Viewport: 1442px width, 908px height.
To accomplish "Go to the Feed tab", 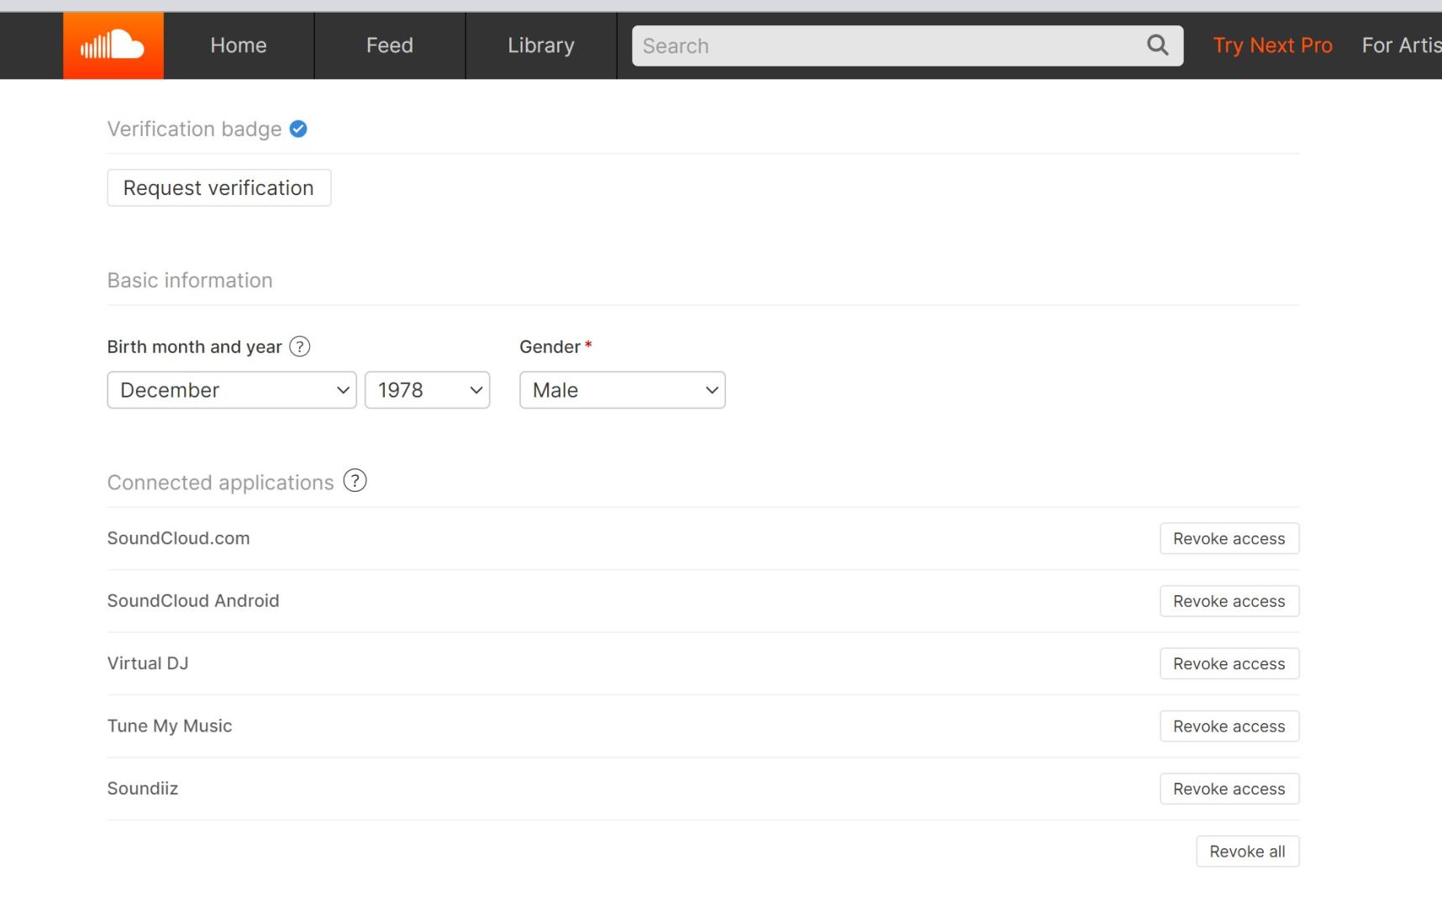I will (x=390, y=45).
